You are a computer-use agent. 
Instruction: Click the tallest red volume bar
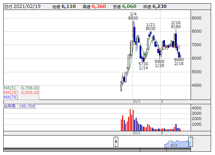tap(130, 120)
